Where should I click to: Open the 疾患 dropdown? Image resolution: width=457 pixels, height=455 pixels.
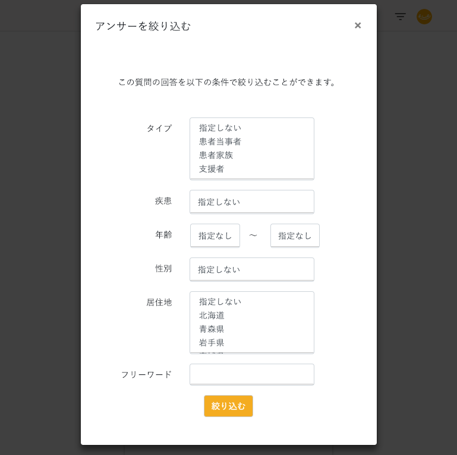251,202
